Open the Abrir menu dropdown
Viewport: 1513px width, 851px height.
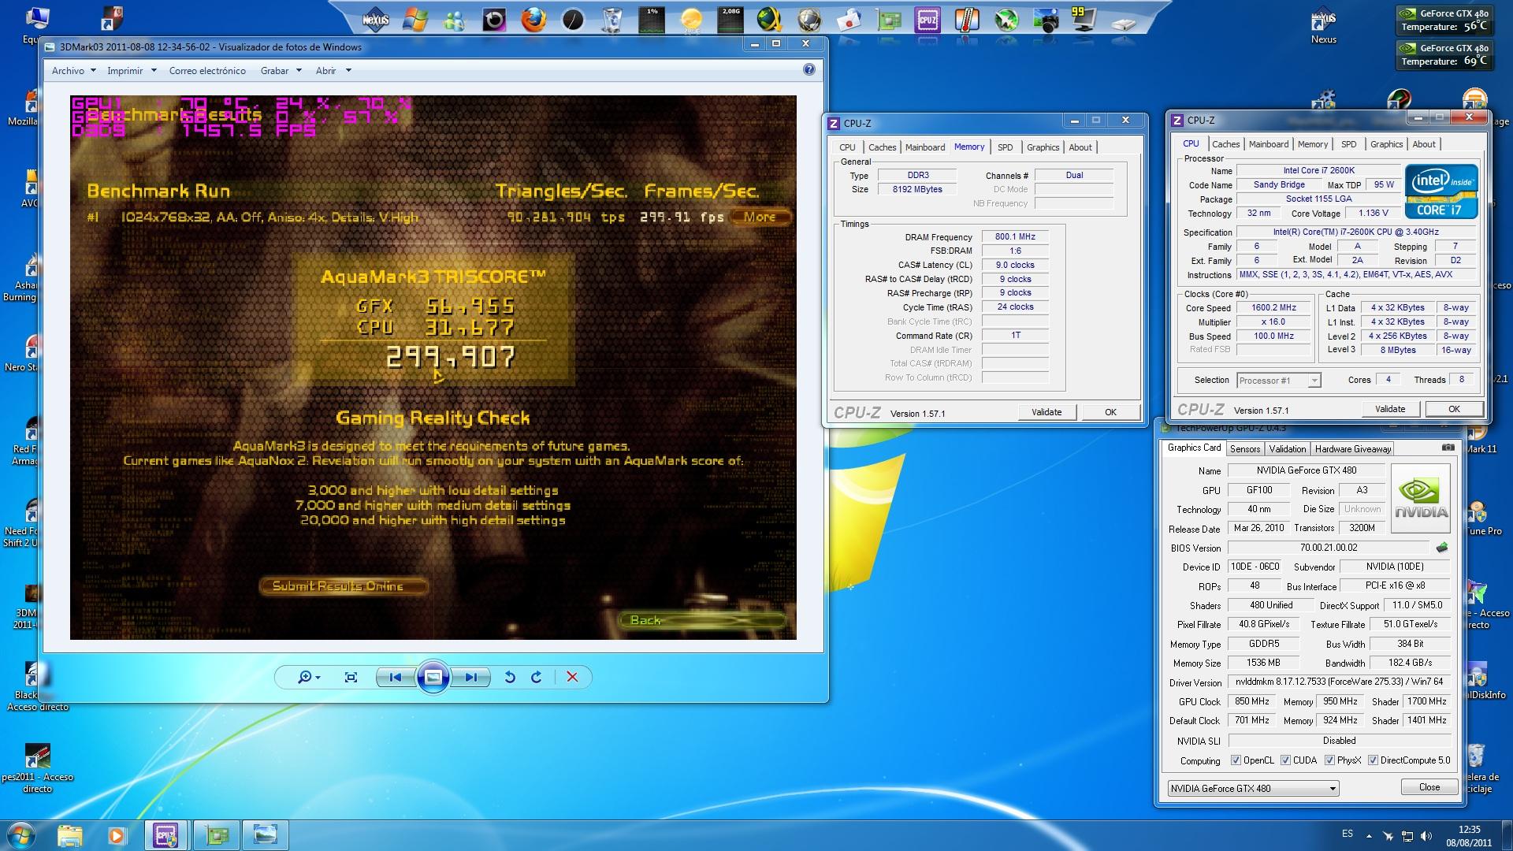click(x=333, y=70)
